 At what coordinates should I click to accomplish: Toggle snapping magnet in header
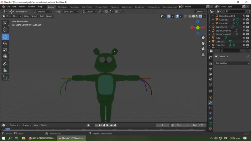(x=106, y=11)
